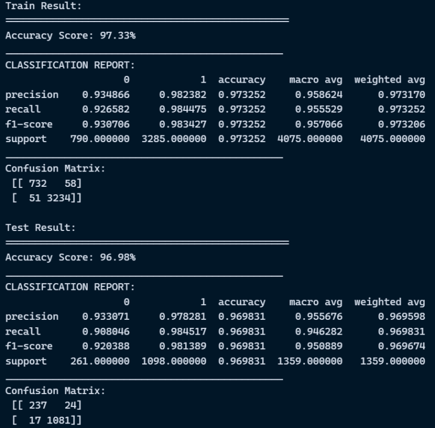Click train recall value 0.984475
Image resolution: width=435 pixels, height=428 pixels.
pyautogui.click(x=182, y=109)
